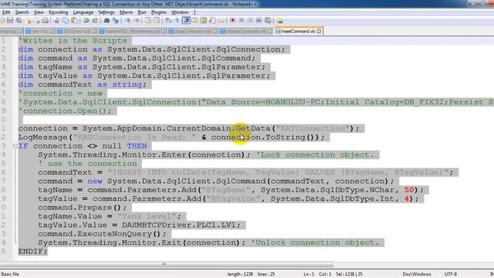
Task: Click 'Dos\Windows' line ending status
Action: 417,274
